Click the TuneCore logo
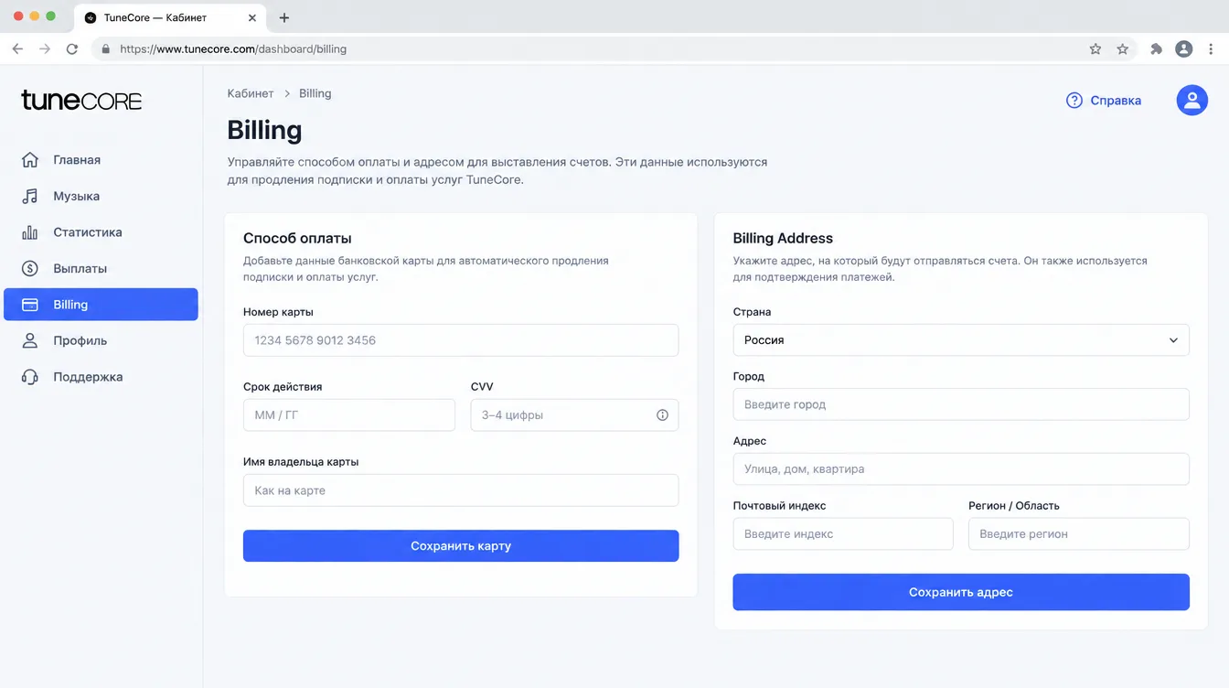Viewport: 1229px width, 688px height. click(x=81, y=100)
